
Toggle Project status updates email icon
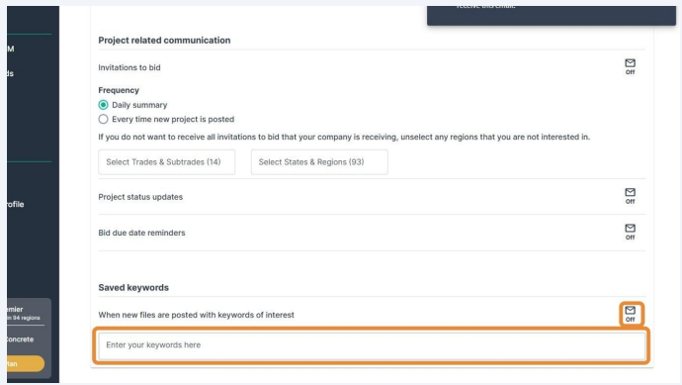coord(630,196)
